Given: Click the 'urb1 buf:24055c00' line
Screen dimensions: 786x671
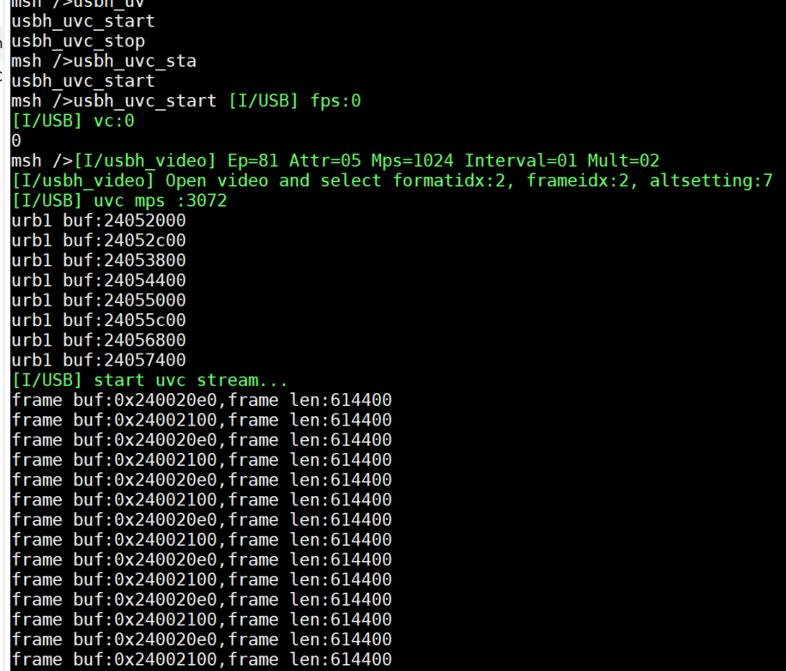Looking at the screenshot, I should [99, 320].
